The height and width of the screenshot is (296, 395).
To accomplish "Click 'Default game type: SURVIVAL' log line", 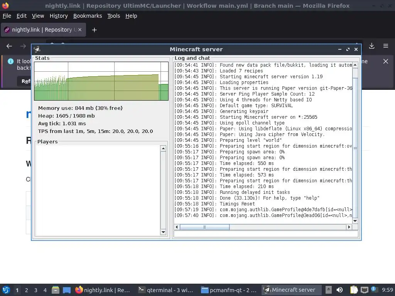I will click(x=233, y=106).
